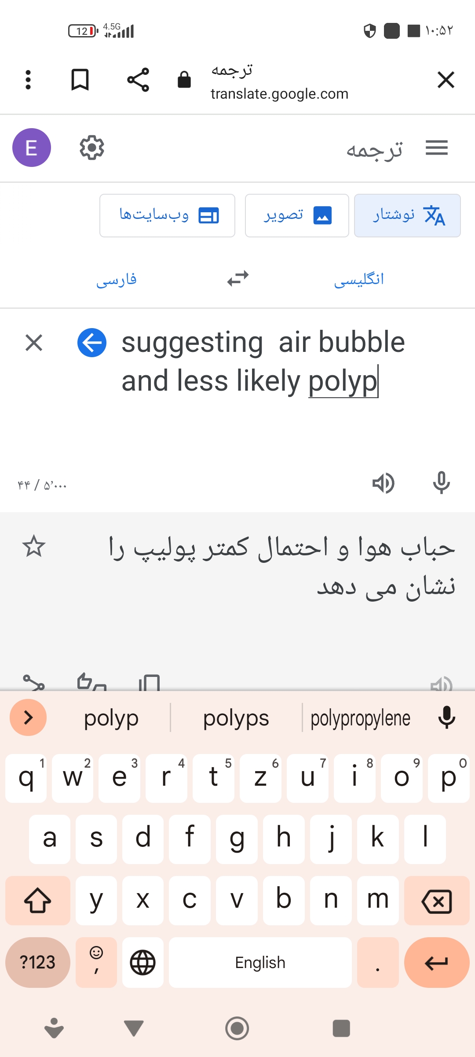
Task: Open the hamburger main menu
Action: (x=436, y=148)
